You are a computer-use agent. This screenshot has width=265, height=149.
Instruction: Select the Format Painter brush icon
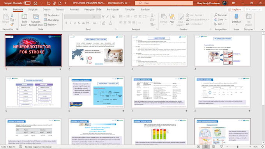[x=12, y=24]
